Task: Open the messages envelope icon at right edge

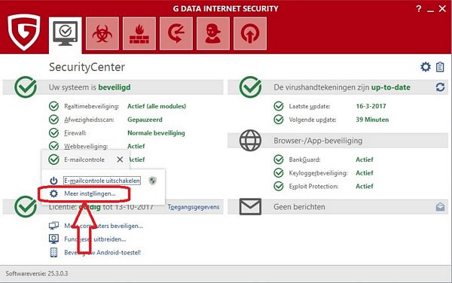Action: [x=440, y=207]
